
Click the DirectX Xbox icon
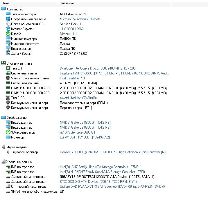pyautogui.click(x=8, y=34)
